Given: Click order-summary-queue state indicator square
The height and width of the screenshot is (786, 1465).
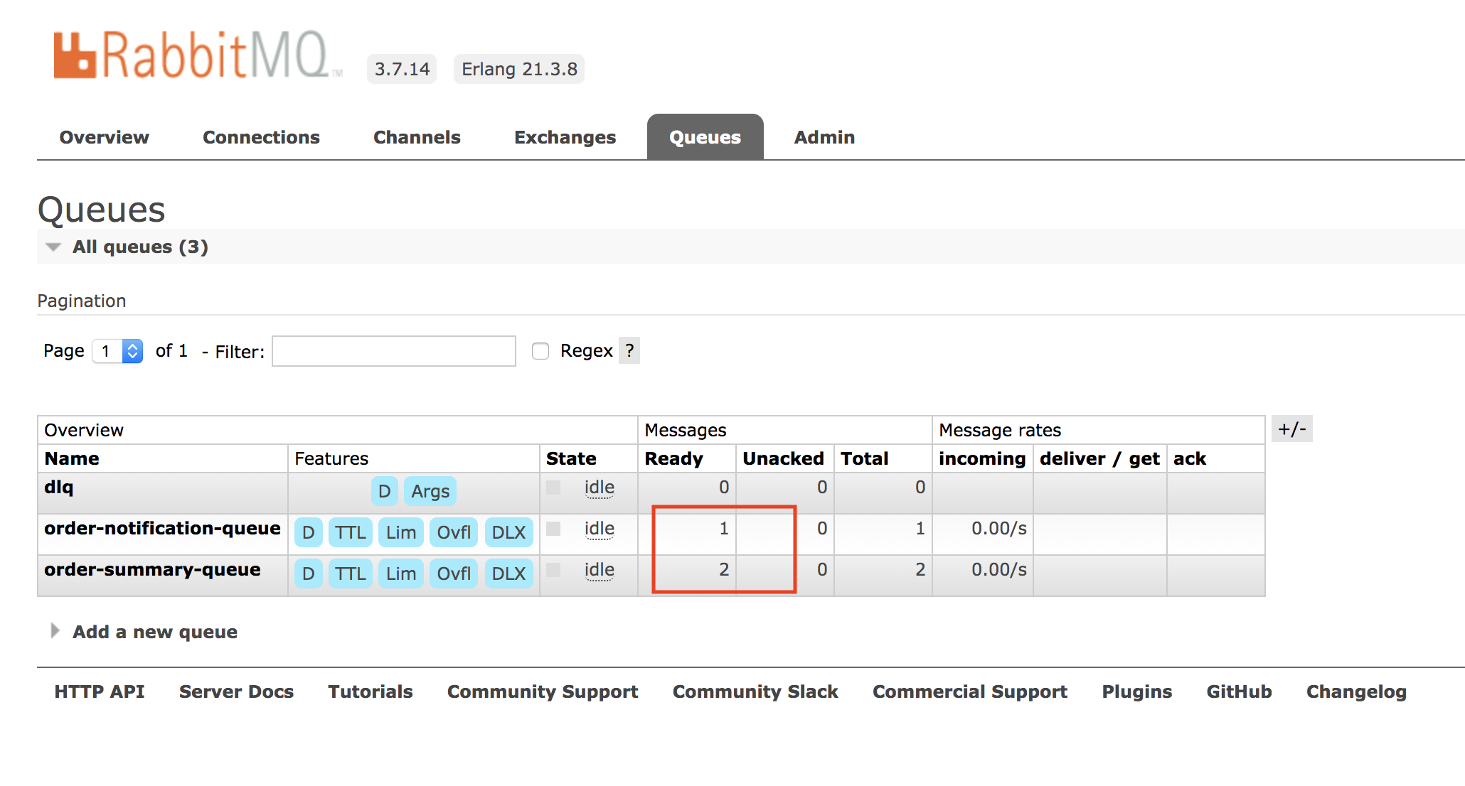Looking at the screenshot, I should tap(553, 570).
